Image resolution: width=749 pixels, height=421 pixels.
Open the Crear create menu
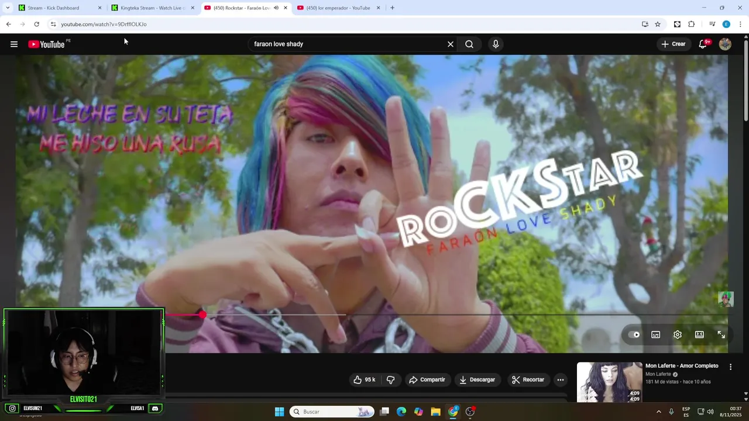(674, 44)
